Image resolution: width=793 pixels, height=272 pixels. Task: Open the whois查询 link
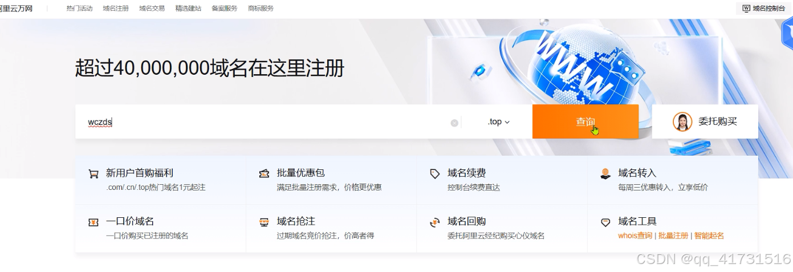pyautogui.click(x=635, y=236)
